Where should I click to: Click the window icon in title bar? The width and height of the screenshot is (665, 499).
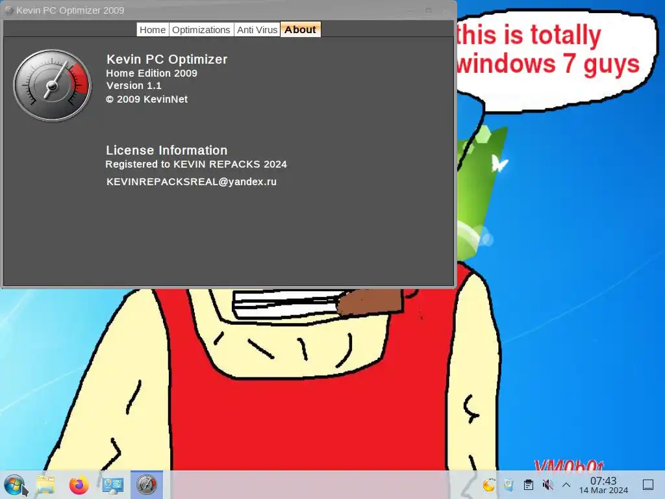pos(9,10)
